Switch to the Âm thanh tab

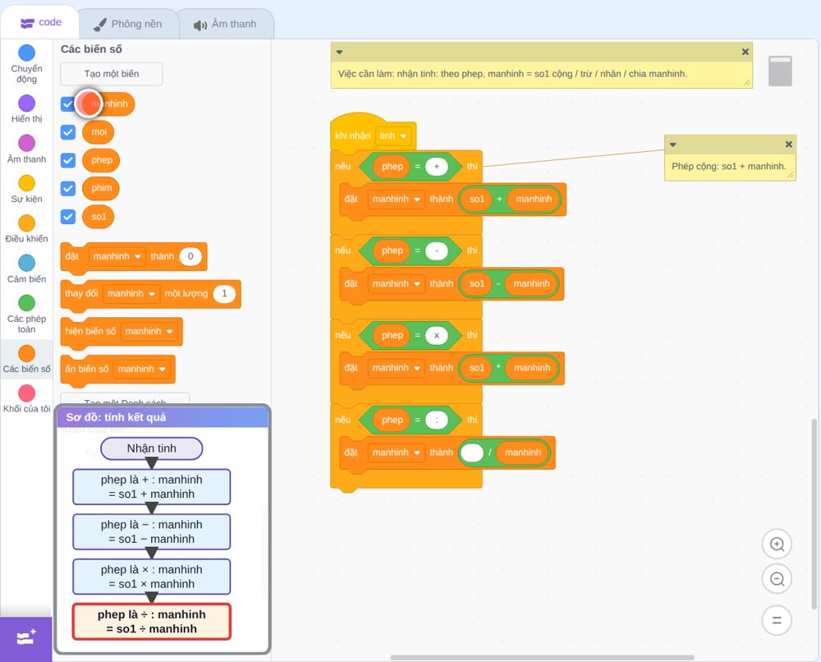(226, 24)
